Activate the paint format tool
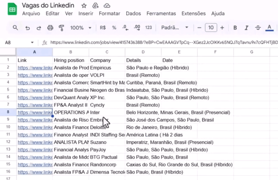This screenshot has height=180, width=278. 61,28
